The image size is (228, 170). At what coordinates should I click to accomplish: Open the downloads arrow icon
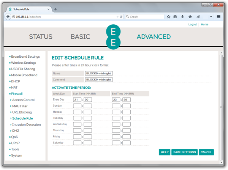[182, 17]
